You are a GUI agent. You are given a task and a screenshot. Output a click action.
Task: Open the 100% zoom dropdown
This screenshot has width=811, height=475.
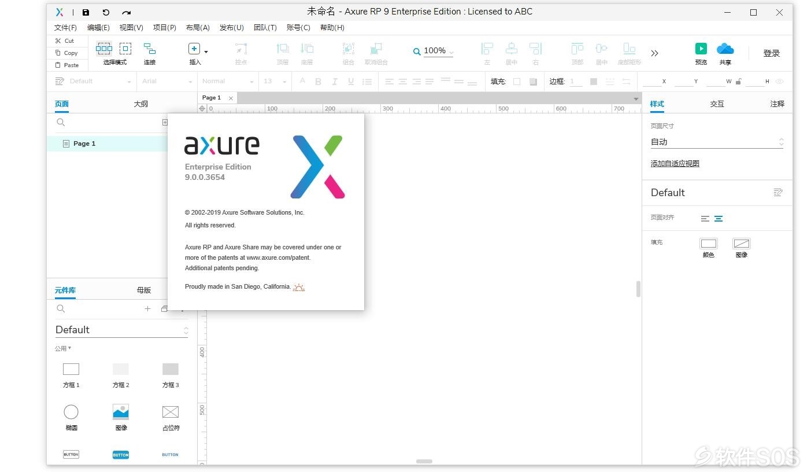(x=451, y=52)
